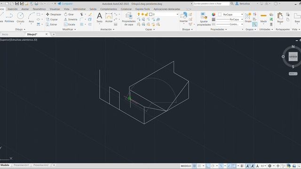Open the Contin... linetype dropdown
The width and height of the screenshot is (301, 169).
tap(230, 24)
